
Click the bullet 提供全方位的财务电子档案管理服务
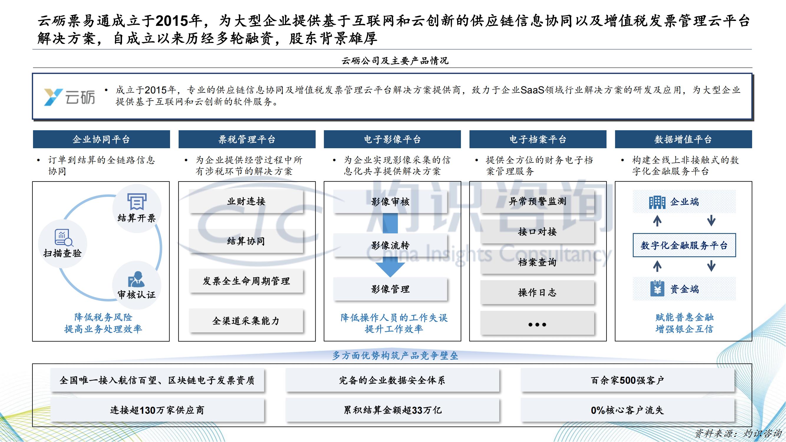539,166
